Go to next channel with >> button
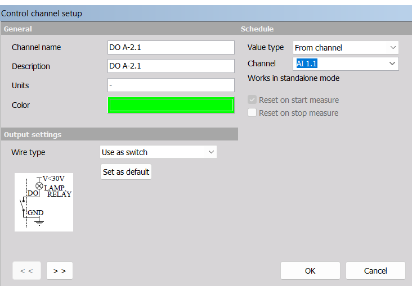This screenshot has height=286, width=412. (x=60, y=271)
